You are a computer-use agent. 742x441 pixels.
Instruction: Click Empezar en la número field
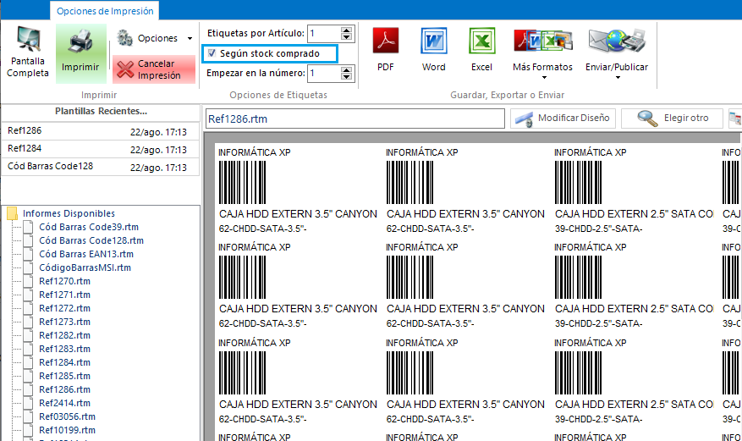[324, 74]
